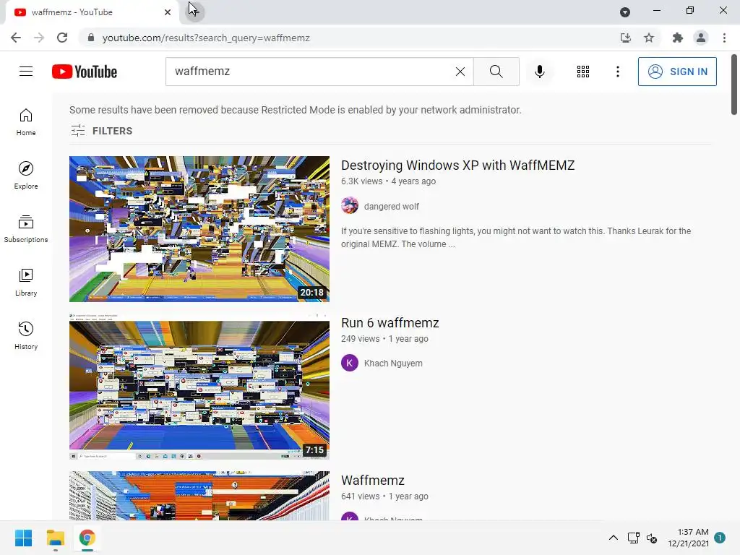Open Windows Start menu
740x555 pixels.
[23, 538]
